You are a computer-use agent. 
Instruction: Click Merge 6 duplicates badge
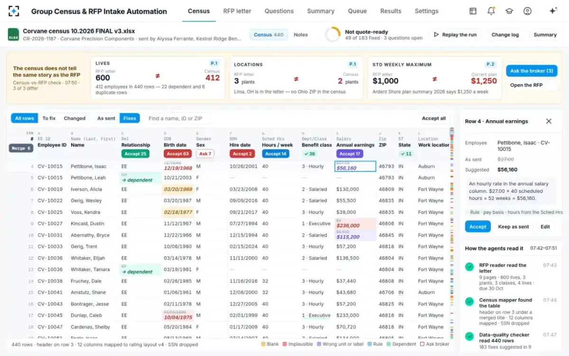click(x=21, y=148)
